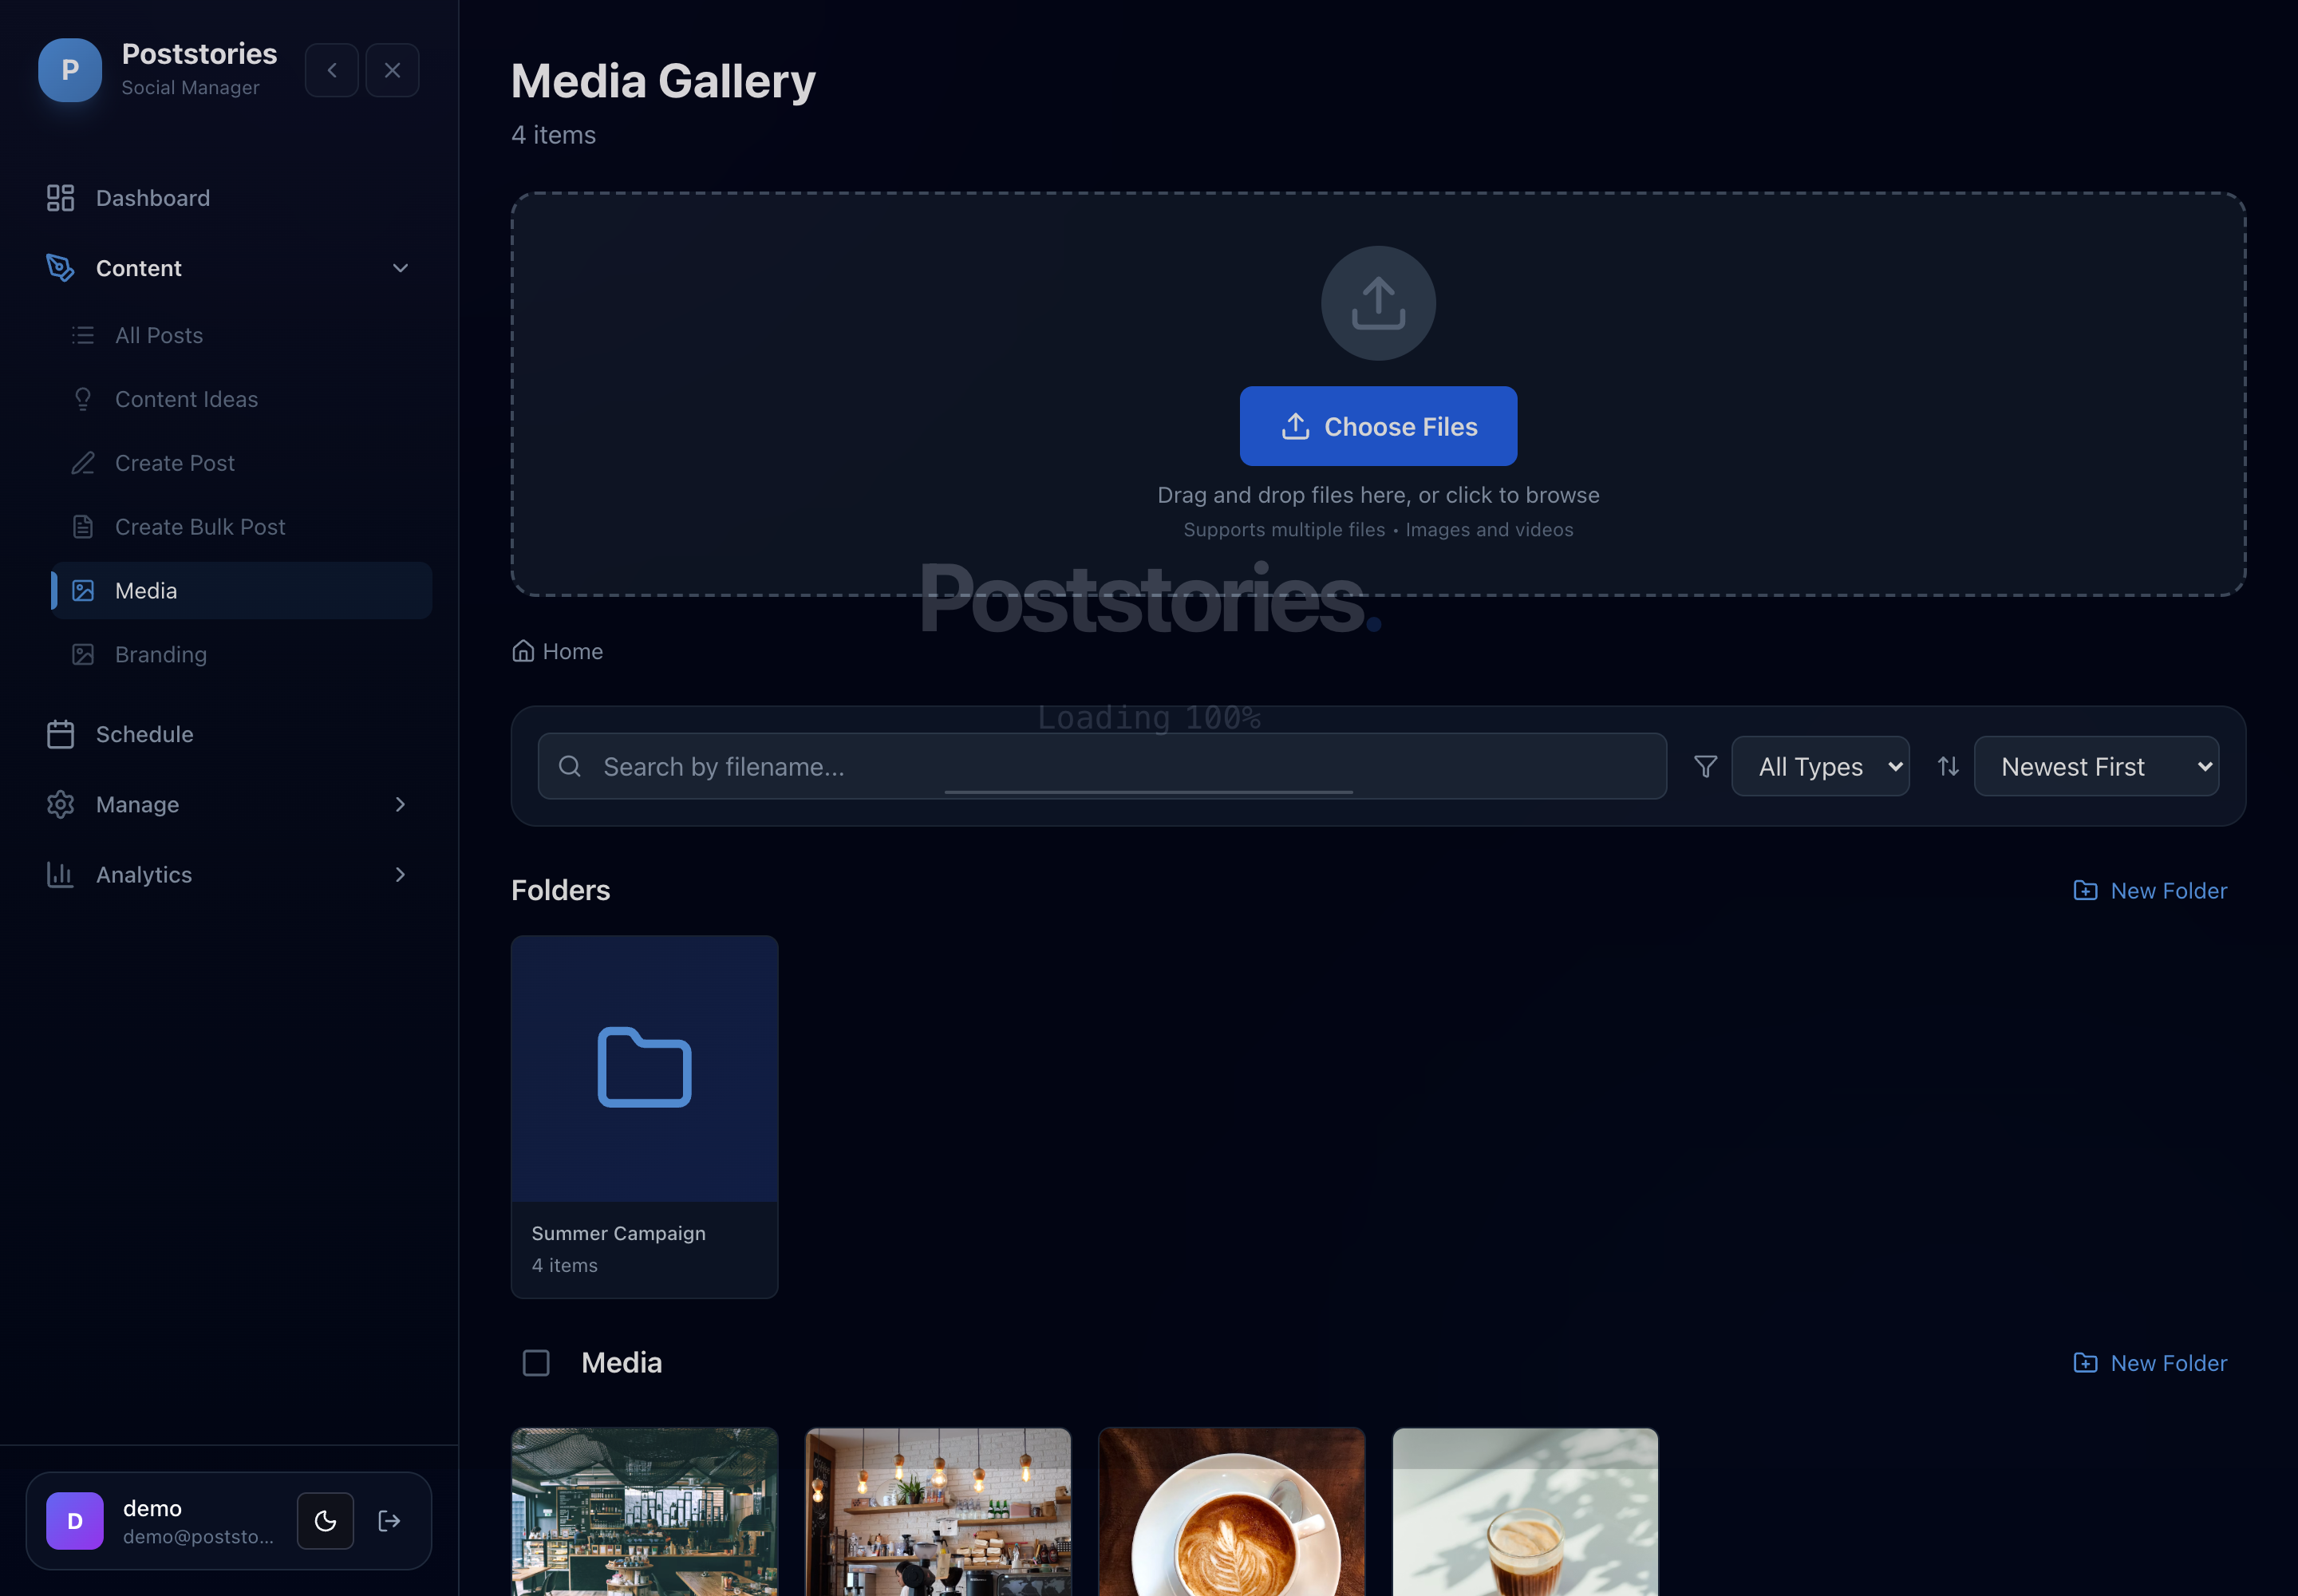The height and width of the screenshot is (1596, 2298).
Task: Expand the Analytics menu section
Action: coord(229,874)
